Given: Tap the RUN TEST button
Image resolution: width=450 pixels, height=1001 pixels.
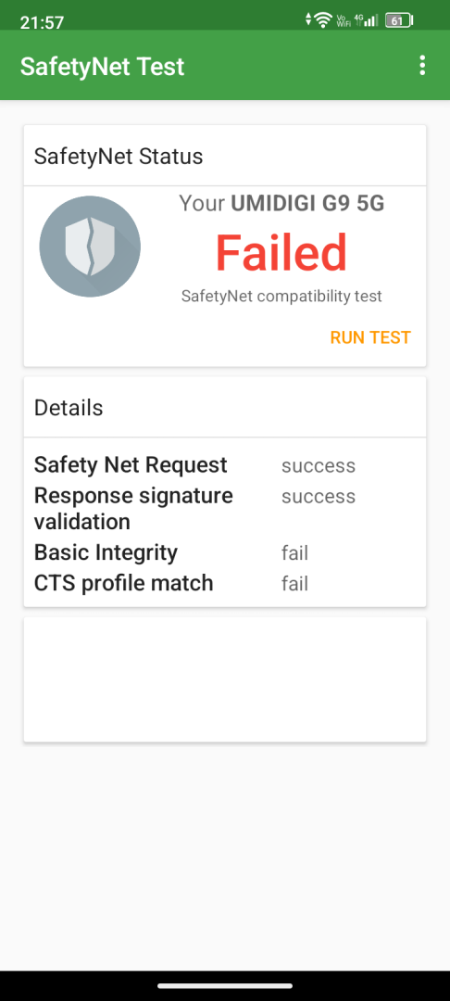Looking at the screenshot, I should [x=370, y=337].
